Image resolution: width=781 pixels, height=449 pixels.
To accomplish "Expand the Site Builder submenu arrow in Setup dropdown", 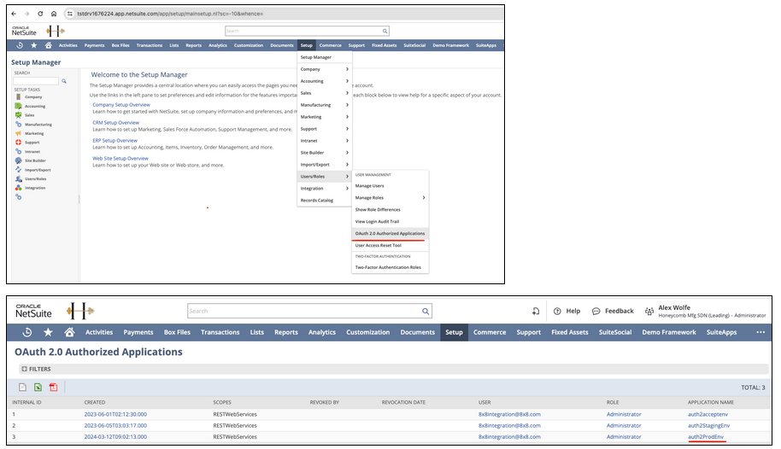I will coord(347,153).
